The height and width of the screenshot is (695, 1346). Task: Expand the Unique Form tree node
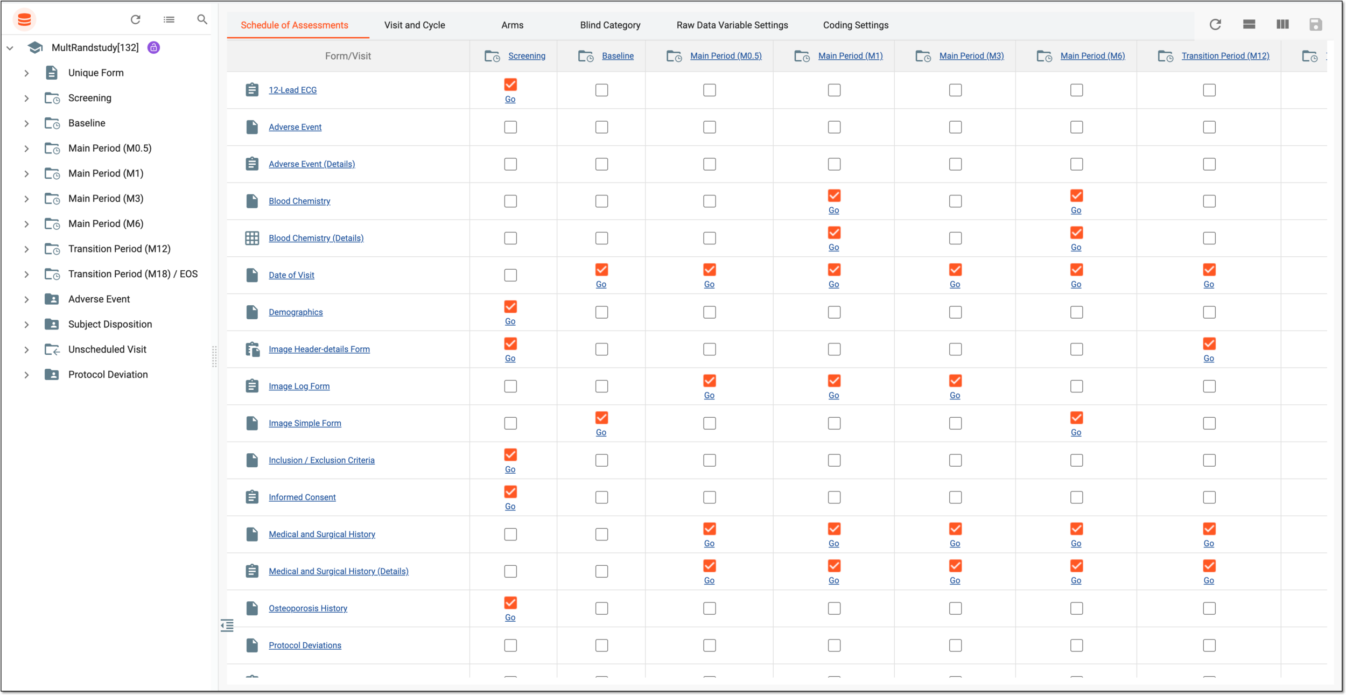[26, 73]
